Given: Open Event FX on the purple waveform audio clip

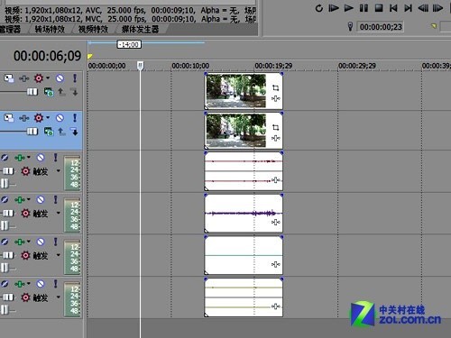Looking at the screenshot, I should pyautogui.click(x=276, y=223).
